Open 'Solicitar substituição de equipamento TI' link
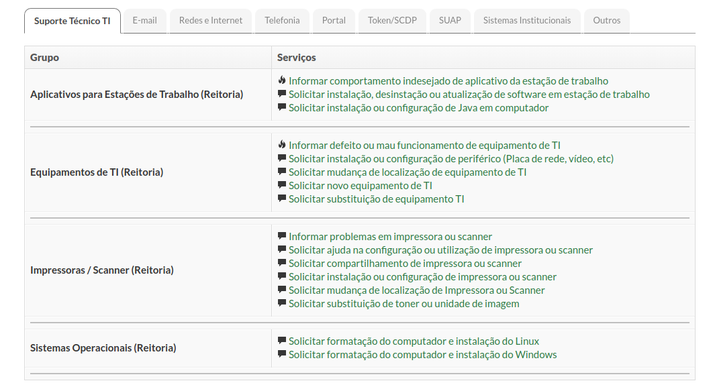Screen dimensions: 711x385 [377, 199]
